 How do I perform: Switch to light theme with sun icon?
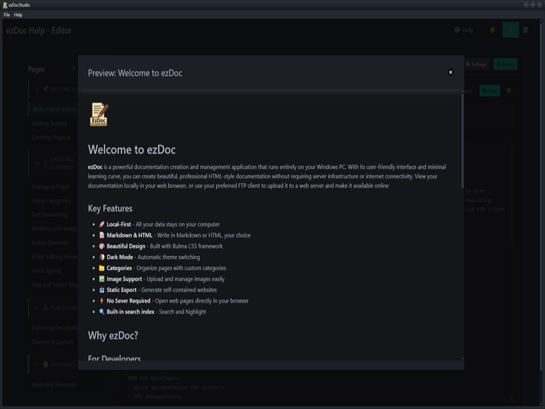click(x=492, y=30)
